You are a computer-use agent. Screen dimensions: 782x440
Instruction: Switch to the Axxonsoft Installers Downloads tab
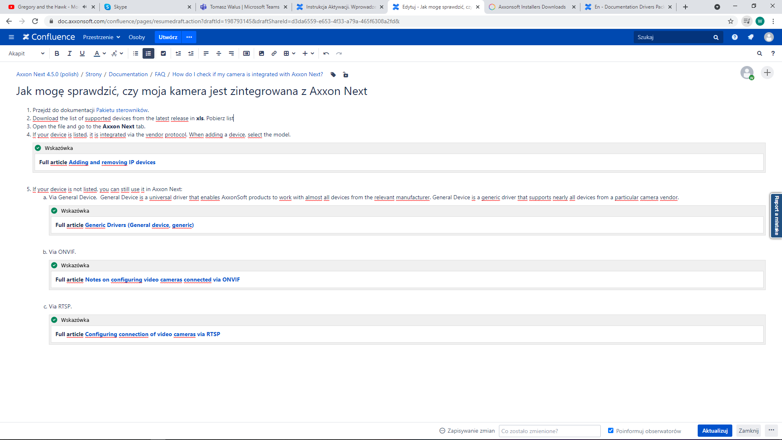[532, 7]
